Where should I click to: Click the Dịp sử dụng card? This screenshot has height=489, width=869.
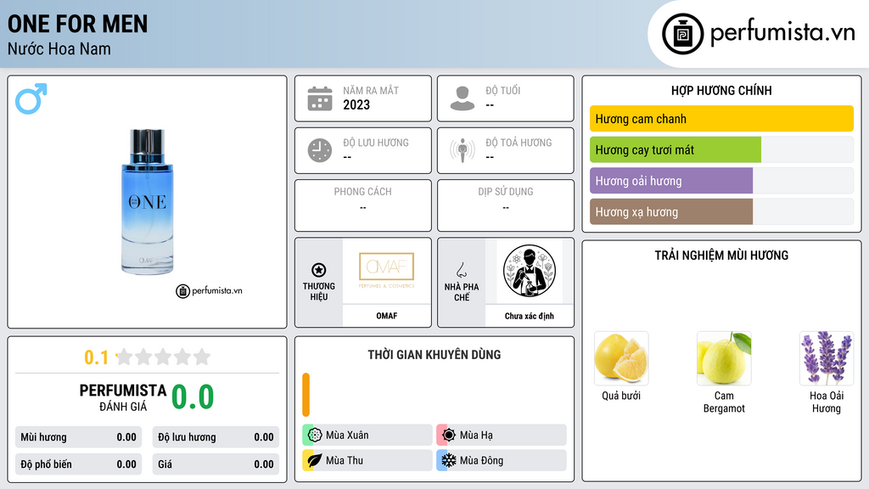[x=506, y=205]
